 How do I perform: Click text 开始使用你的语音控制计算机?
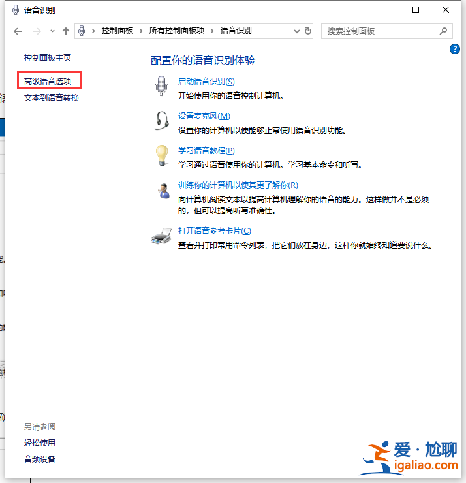[229, 96]
